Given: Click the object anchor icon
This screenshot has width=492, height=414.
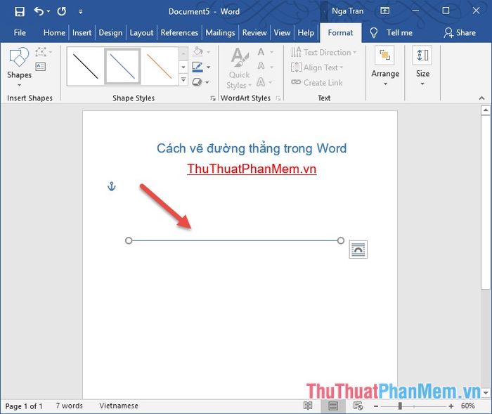Looking at the screenshot, I should pyautogui.click(x=112, y=186).
